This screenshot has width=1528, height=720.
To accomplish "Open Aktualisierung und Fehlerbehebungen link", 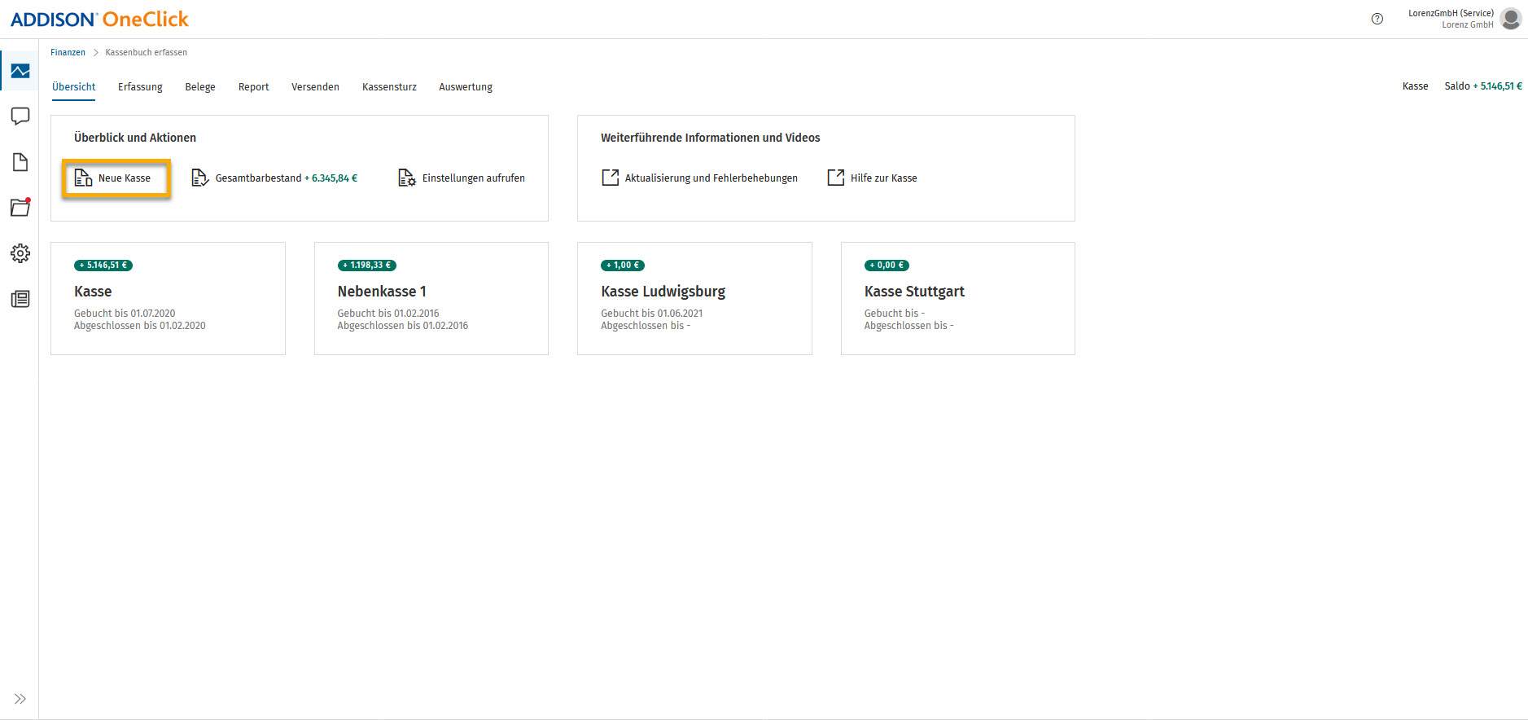I will 711,178.
